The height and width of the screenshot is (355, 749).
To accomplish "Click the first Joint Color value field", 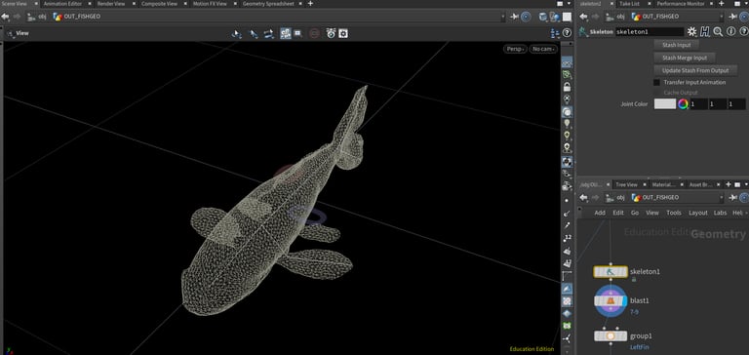I will 698,103.
